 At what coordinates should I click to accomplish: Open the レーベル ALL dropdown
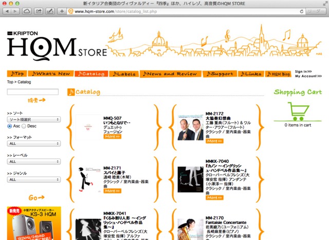[x=34, y=162]
